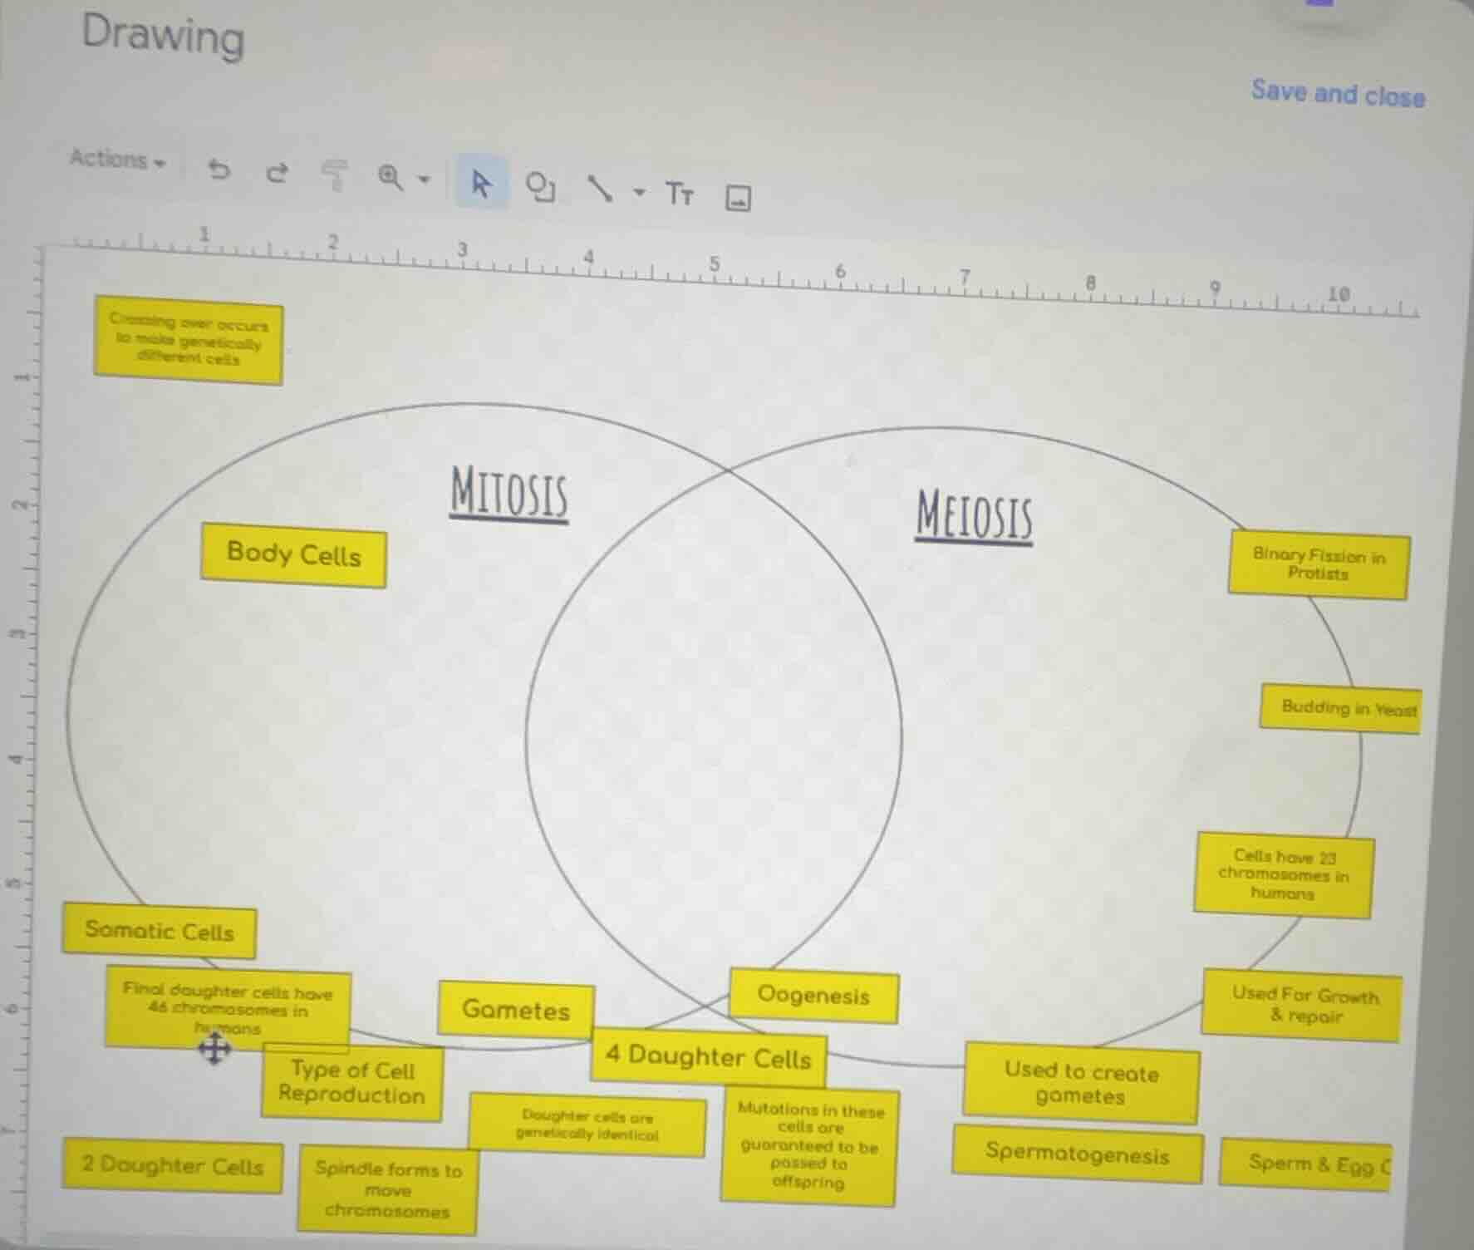The height and width of the screenshot is (1250, 1474).
Task: Select the Text box tool
Action: [x=679, y=194]
